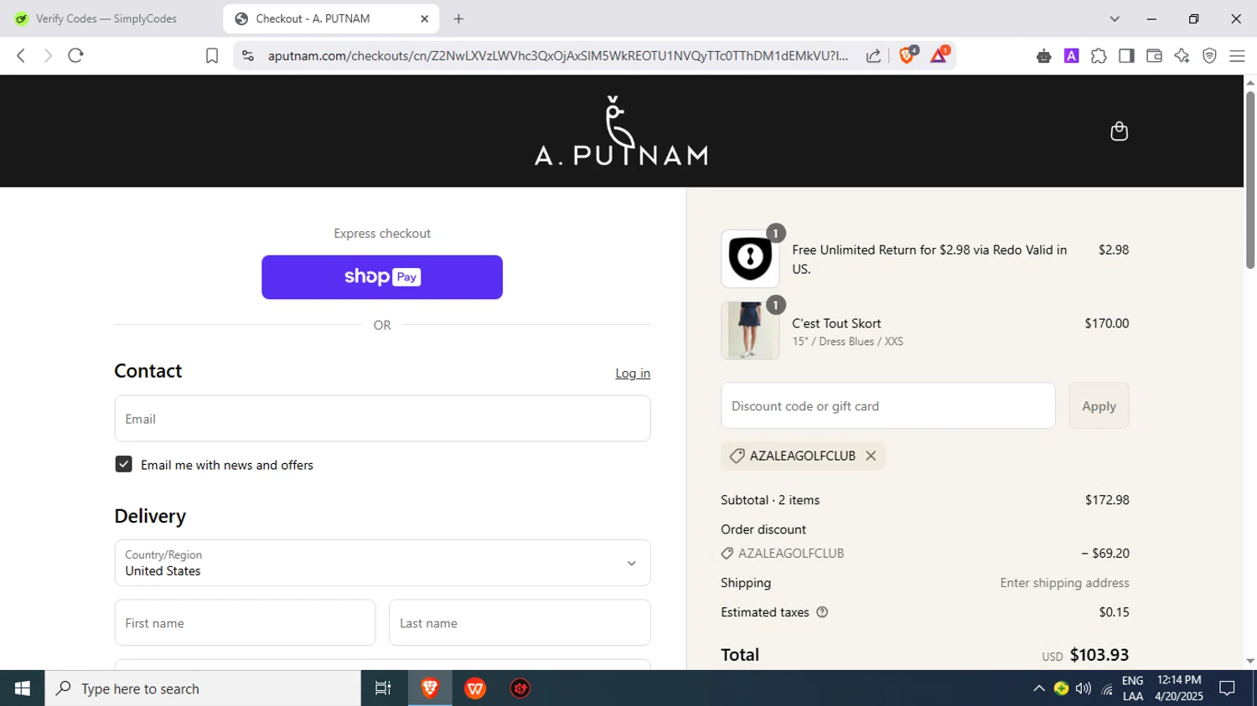The image size is (1257, 706).
Task: Close the Checkout - A. PUTNAM tab
Action: coord(424,18)
